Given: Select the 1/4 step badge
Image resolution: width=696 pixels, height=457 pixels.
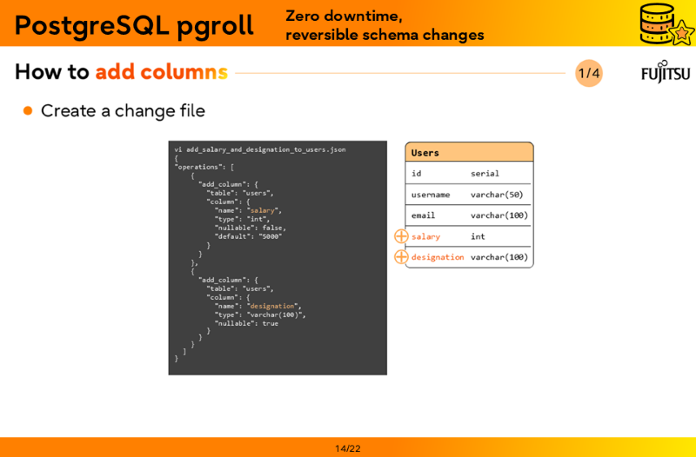Looking at the screenshot, I should click(589, 73).
